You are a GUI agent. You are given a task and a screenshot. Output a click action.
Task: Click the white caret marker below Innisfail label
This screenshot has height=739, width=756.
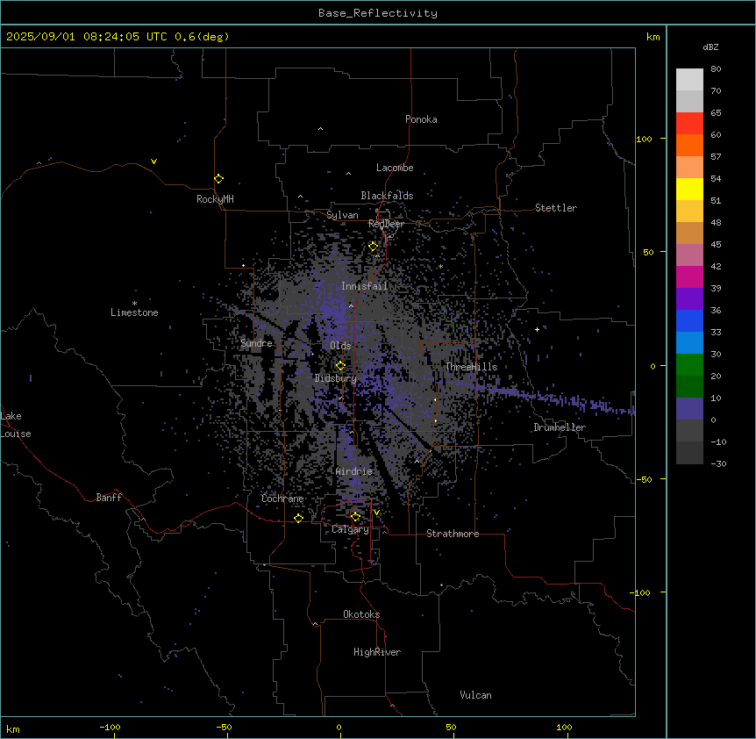pyautogui.click(x=351, y=305)
